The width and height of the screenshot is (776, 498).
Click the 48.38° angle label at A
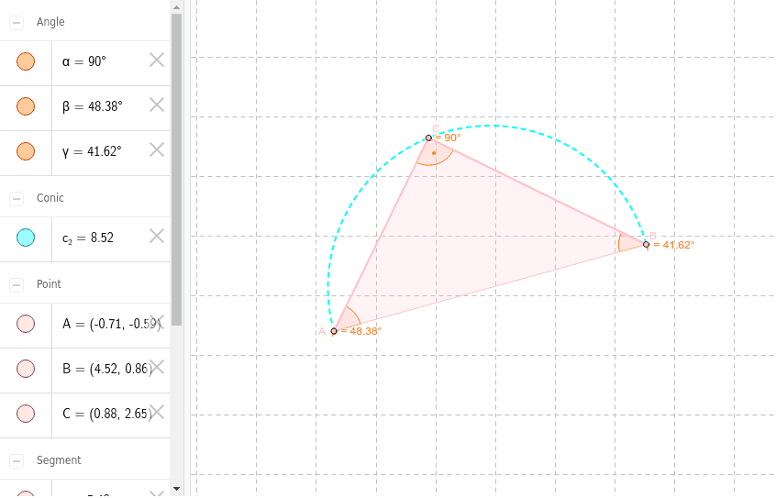pos(361,331)
